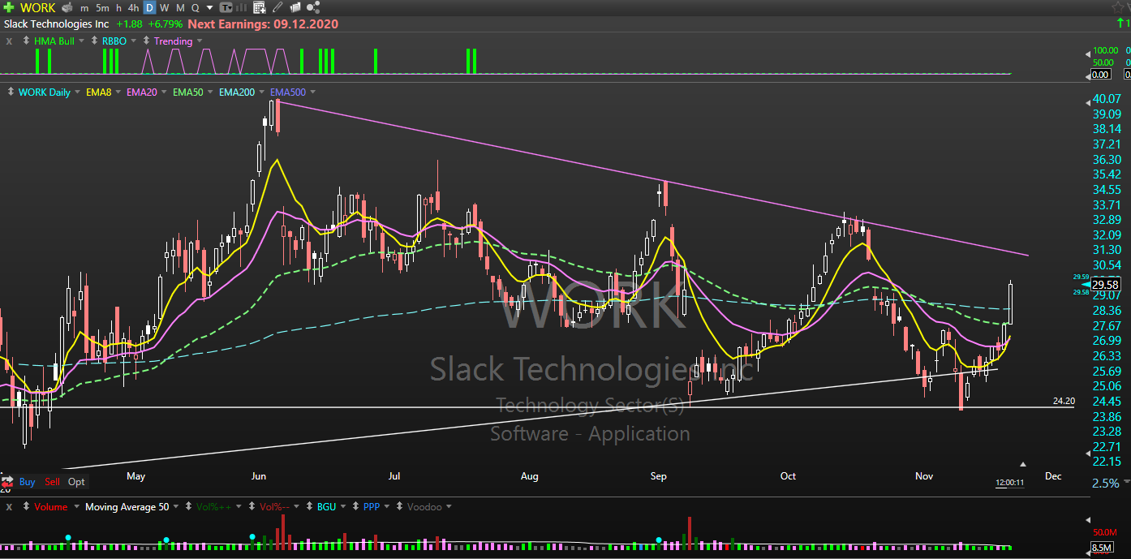1131x559 pixels.
Task: Expand the EMA200 settings dropdown
Action: [x=262, y=92]
